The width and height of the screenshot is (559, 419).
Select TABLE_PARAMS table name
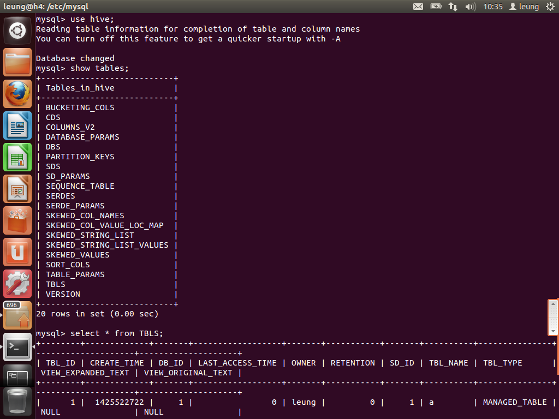(x=75, y=275)
